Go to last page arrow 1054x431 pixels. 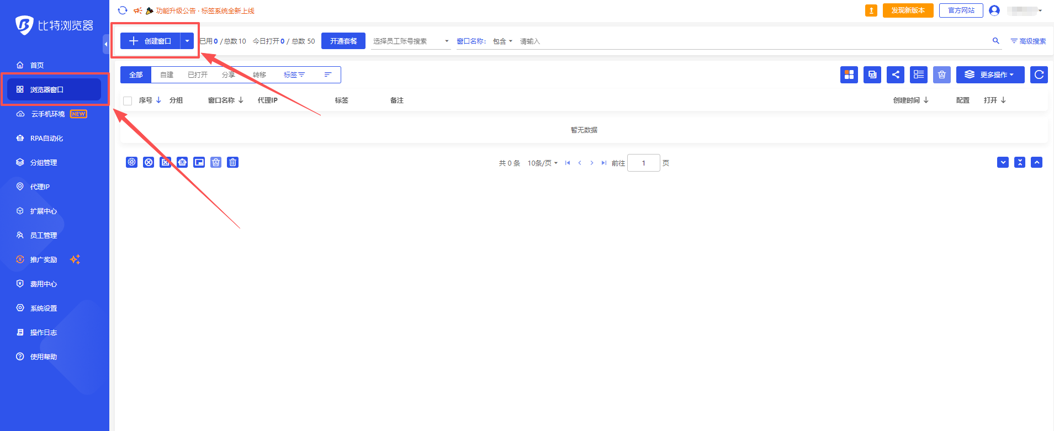click(604, 163)
